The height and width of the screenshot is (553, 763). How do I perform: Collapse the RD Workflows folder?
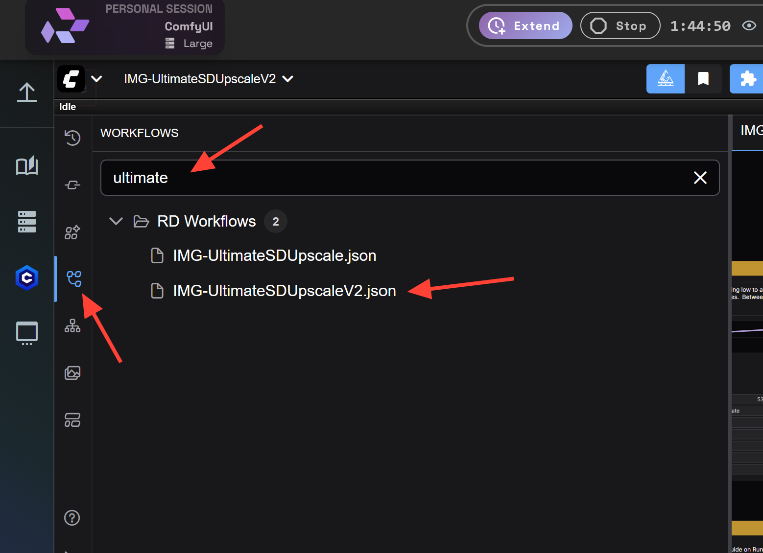coord(116,221)
